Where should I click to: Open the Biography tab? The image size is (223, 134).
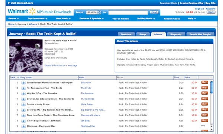pos(176,34)
